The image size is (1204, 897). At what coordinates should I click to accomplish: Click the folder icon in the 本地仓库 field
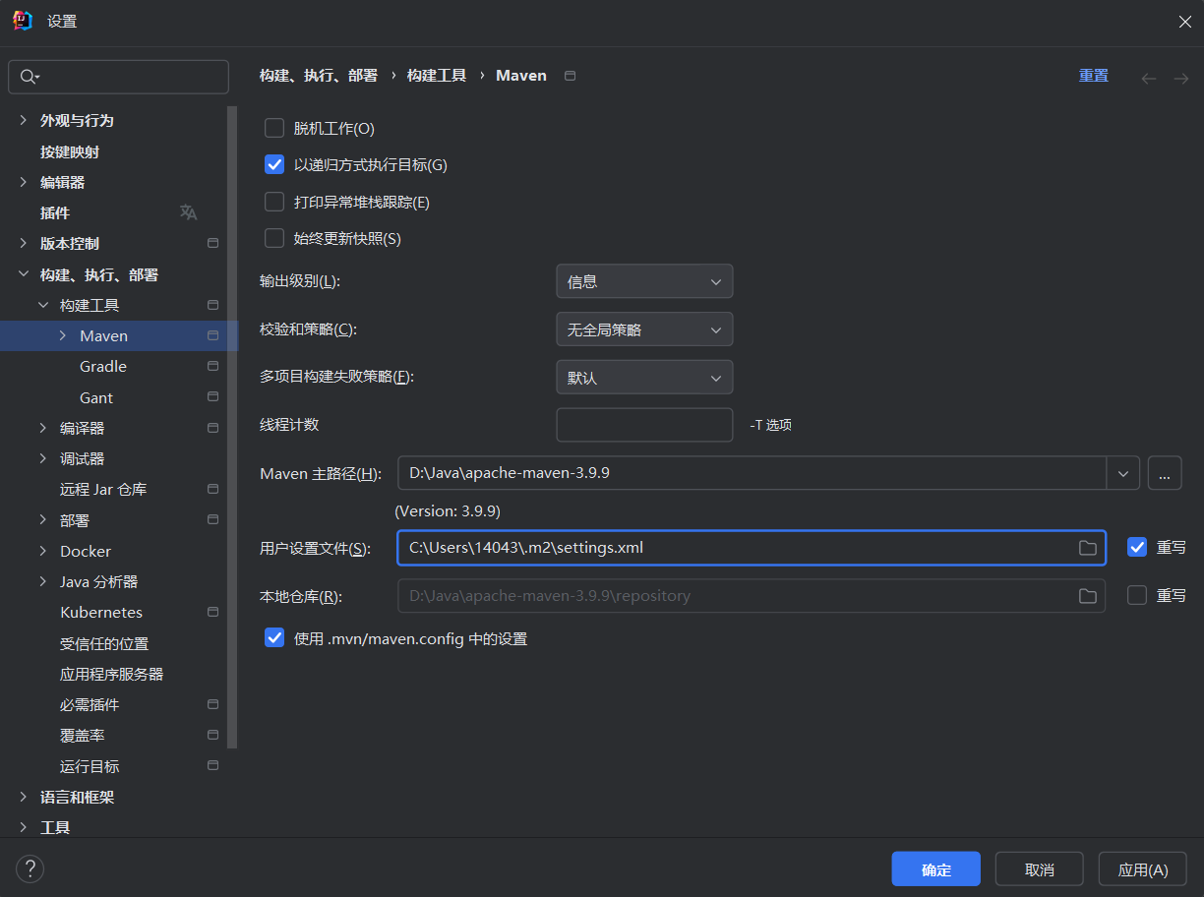(1087, 596)
